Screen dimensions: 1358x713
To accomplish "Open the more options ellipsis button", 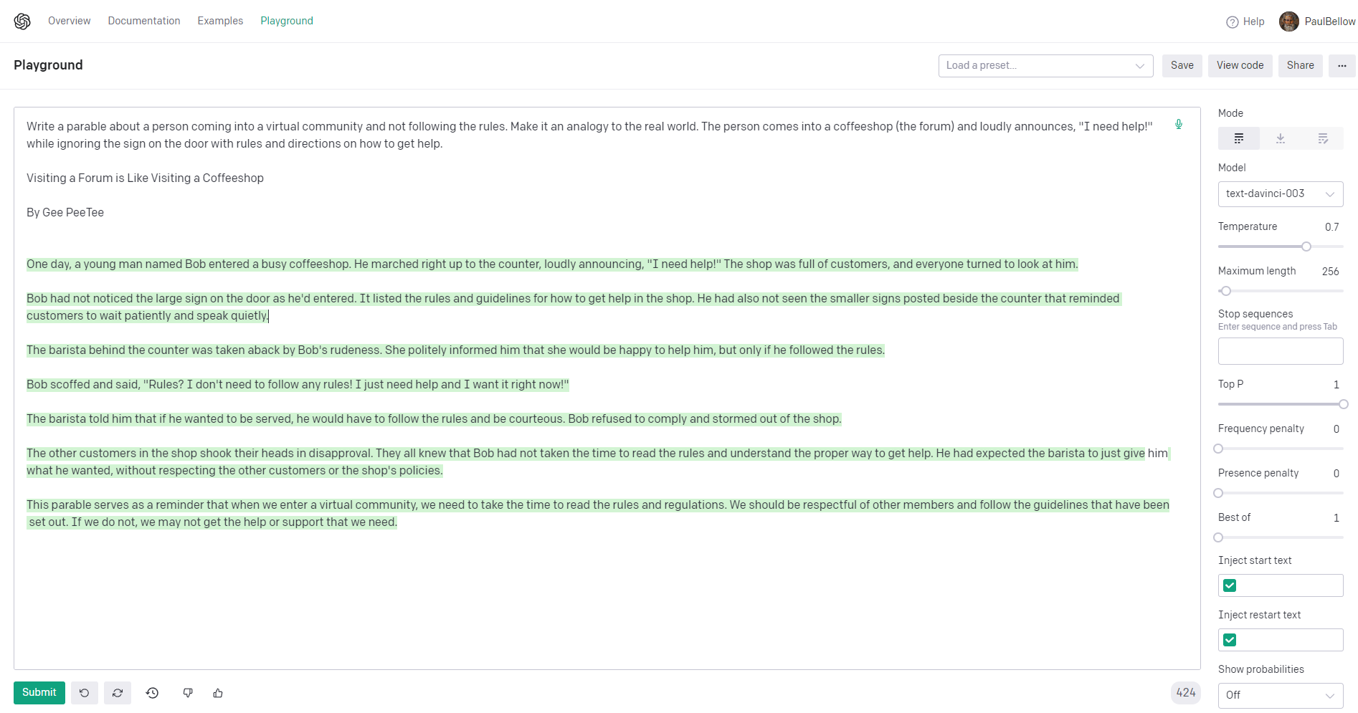I will [x=1342, y=65].
